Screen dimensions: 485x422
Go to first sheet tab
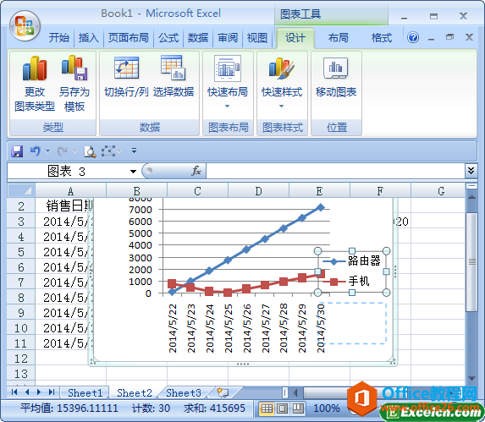[14, 392]
